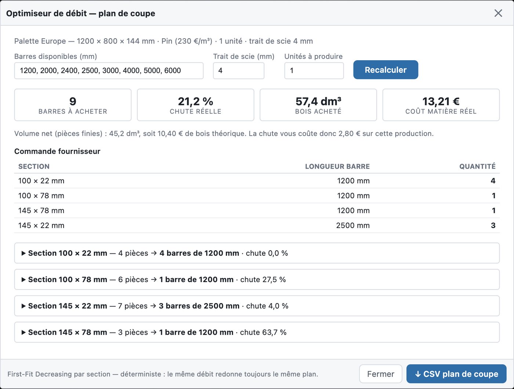The width and height of the screenshot is (514, 389).
Task: Select the 100 × 22 mm table row label
Action: [41, 181]
